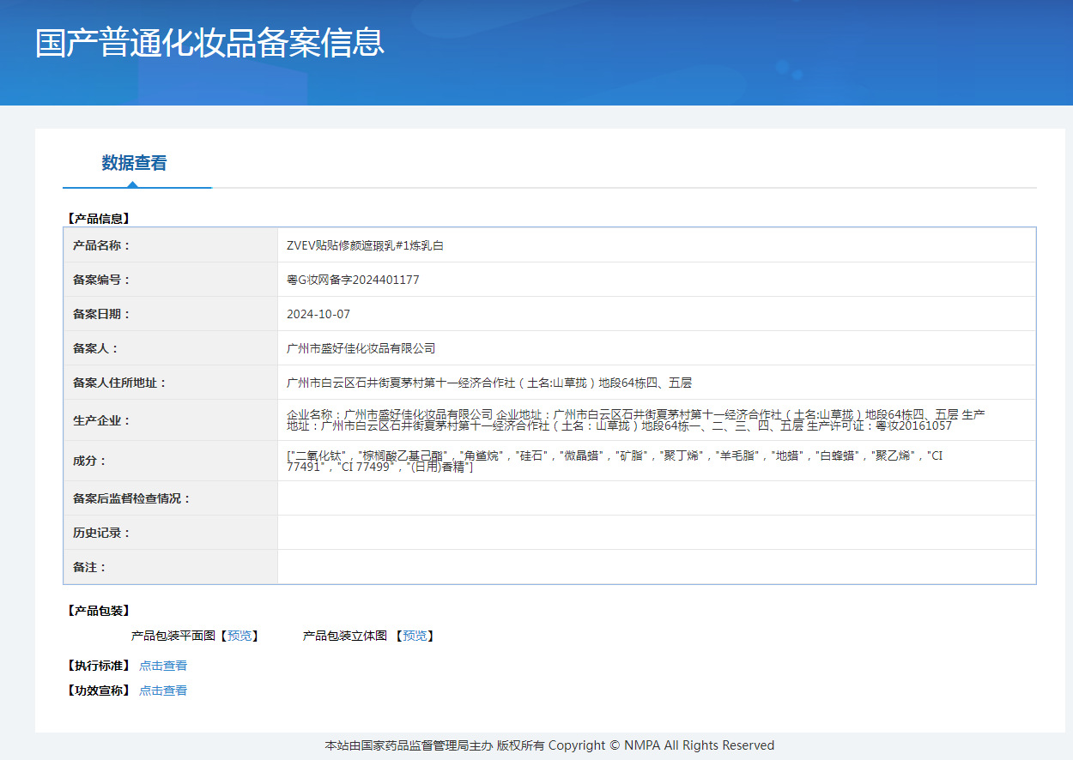Click the filing number 粤G妆网备字2024401177
The width and height of the screenshot is (1073, 760).
click(x=353, y=280)
